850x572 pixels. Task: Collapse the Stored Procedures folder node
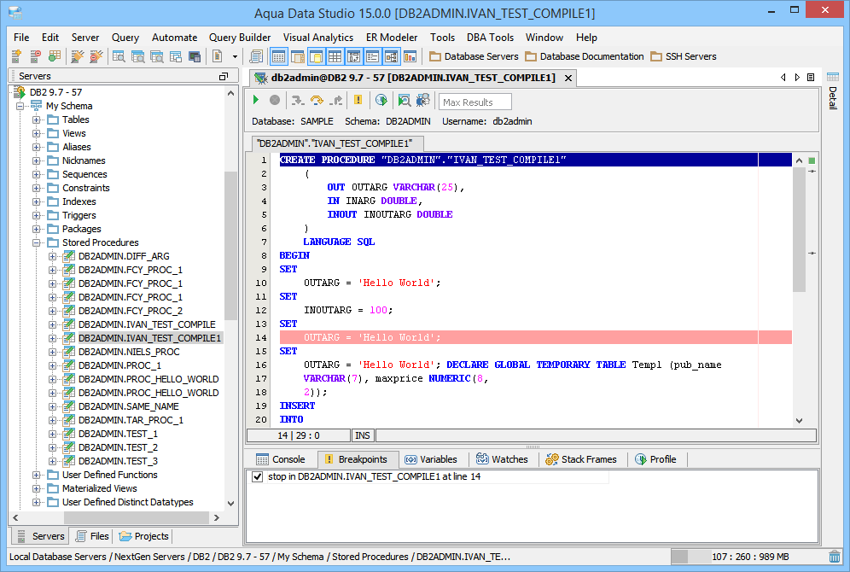coord(37,242)
